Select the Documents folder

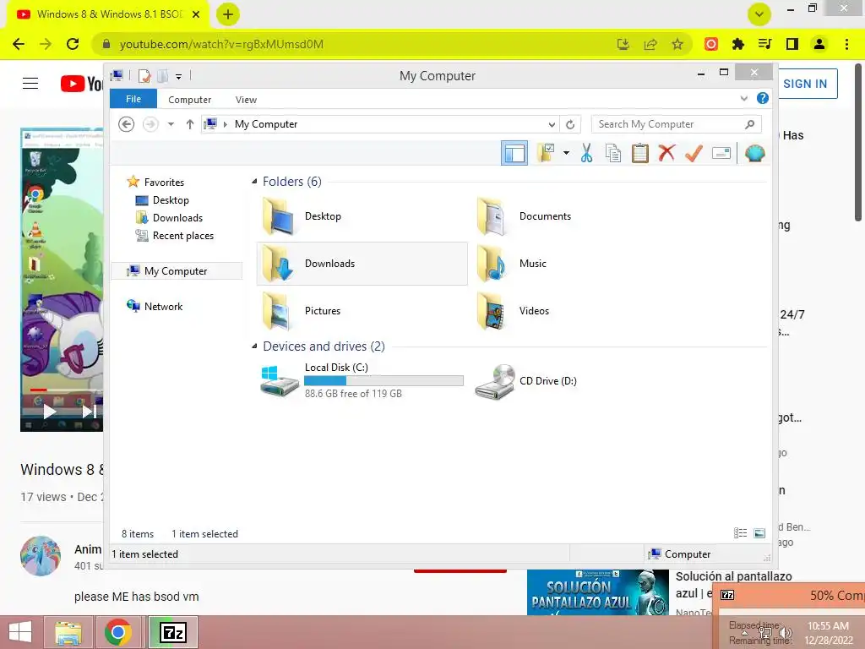pyautogui.click(x=576, y=215)
